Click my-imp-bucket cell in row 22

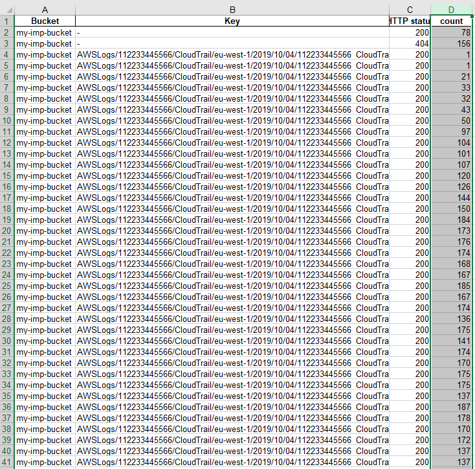pos(45,253)
